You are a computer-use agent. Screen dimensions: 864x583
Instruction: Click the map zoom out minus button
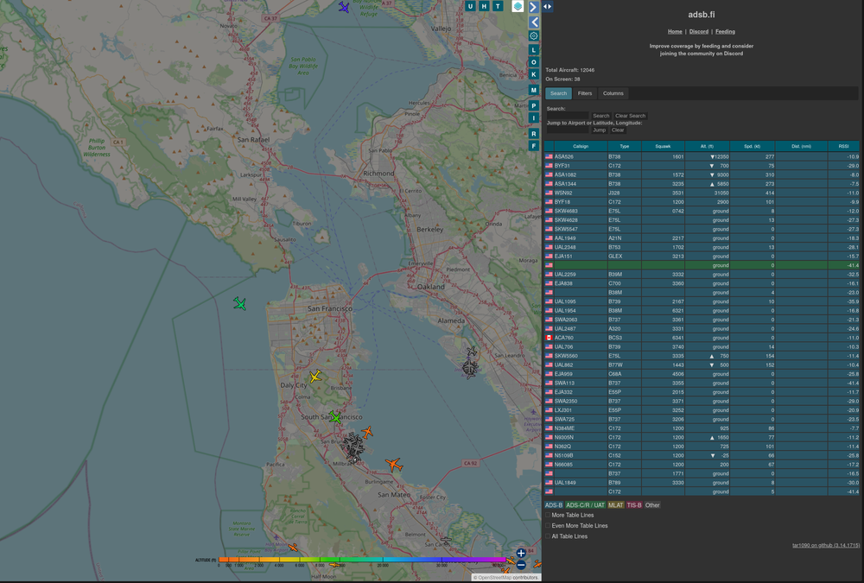[x=521, y=565]
